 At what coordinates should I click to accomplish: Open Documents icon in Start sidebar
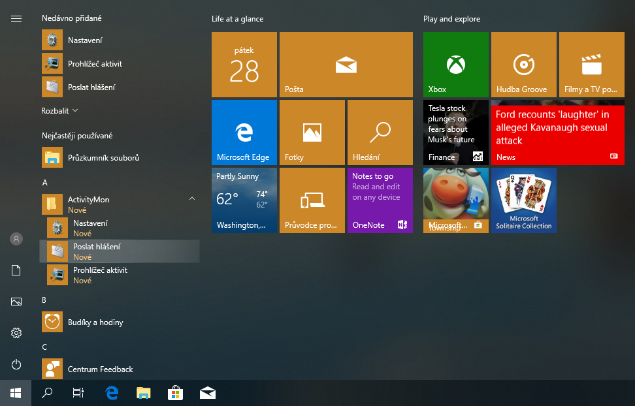(x=16, y=270)
